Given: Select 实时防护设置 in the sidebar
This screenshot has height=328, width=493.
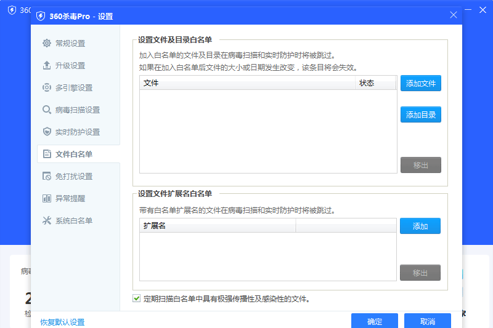Looking at the screenshot, I should pyautogui.click(x=78, y=132).
